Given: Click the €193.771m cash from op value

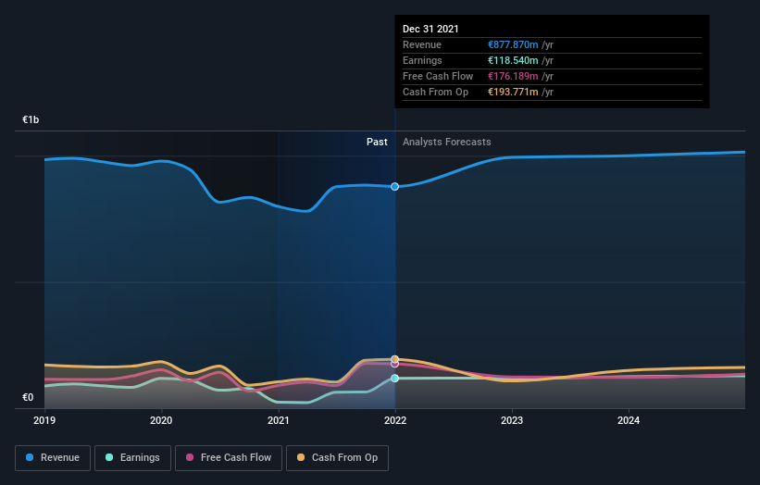Looking at the screenshot, I should pos(513,92).
